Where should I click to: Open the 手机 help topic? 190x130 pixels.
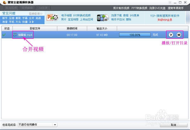coord(11,22)
